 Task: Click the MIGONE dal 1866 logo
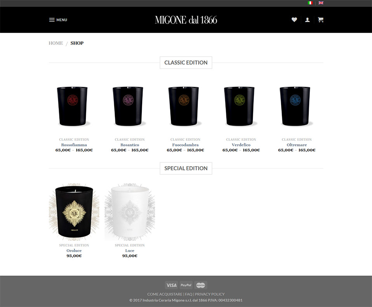186,20
